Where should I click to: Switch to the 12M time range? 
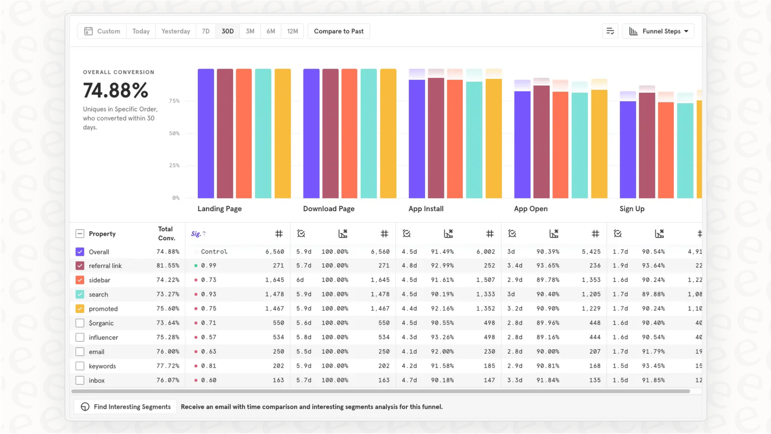pos(292,31)
